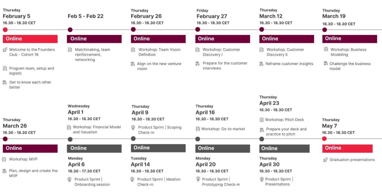Select the gray timeline dot for April 16
The image size is (382, 194).
click(198, 139)
